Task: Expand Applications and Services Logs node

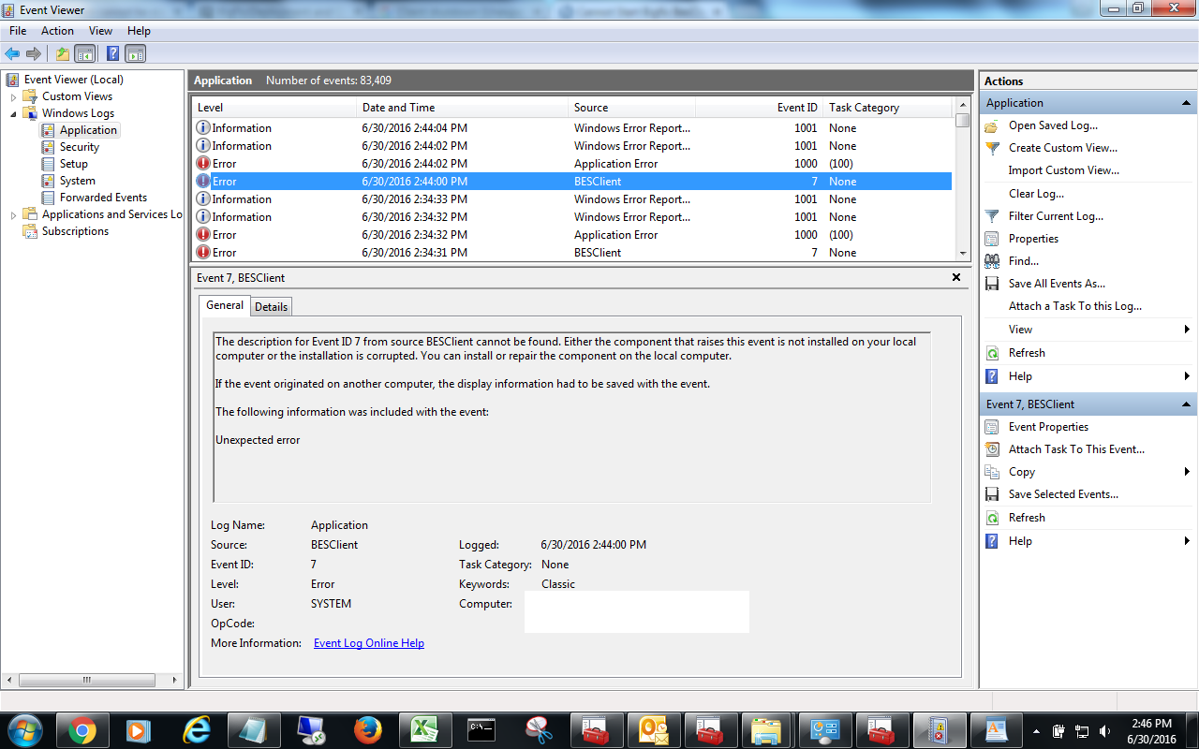Action: pos(13,214)
